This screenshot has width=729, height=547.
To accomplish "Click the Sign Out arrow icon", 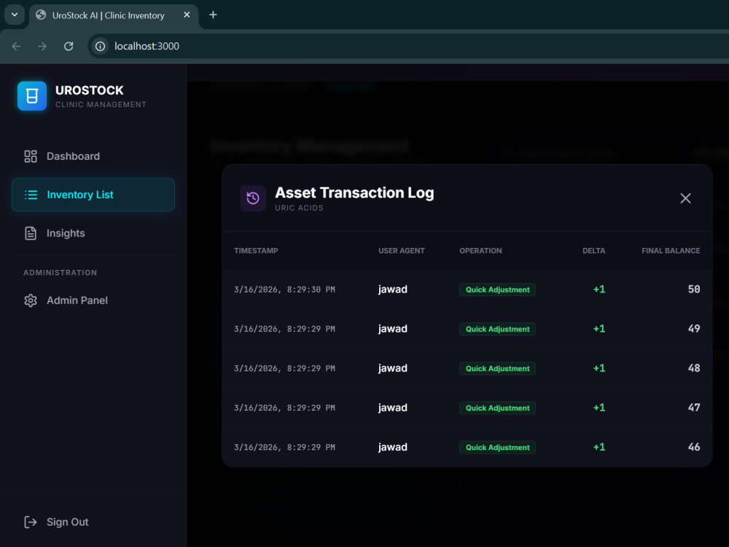I will pyautogui.click(x=31, y=522).
